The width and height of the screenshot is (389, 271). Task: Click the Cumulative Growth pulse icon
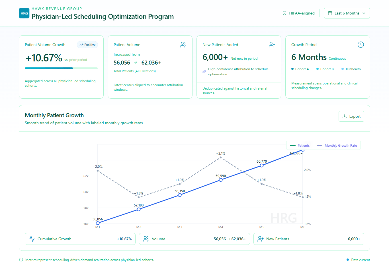tap(32, 239)
